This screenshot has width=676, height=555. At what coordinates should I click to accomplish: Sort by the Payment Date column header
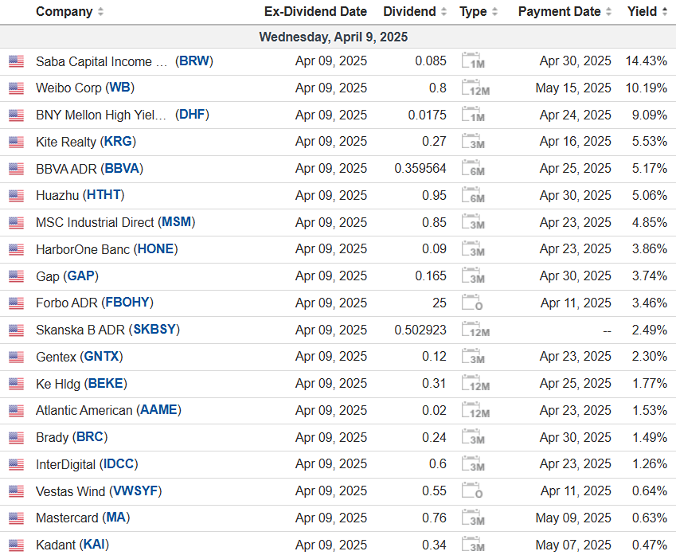[565, 12]
